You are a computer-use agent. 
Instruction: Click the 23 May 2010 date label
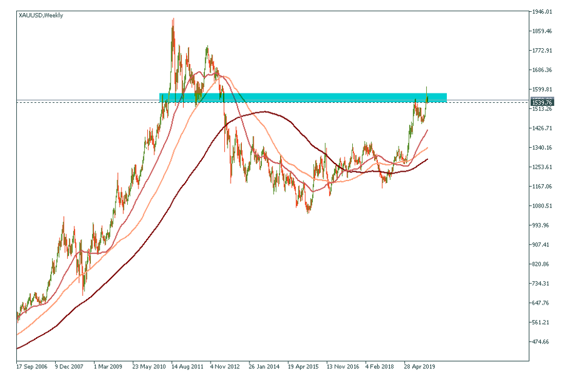point(150,367)
